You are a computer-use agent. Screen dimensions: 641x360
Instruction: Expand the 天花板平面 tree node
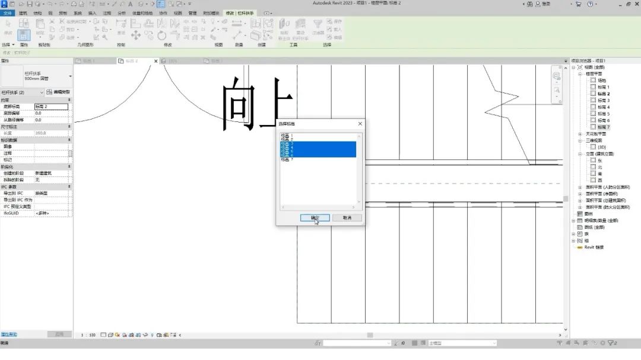(580, 134)
